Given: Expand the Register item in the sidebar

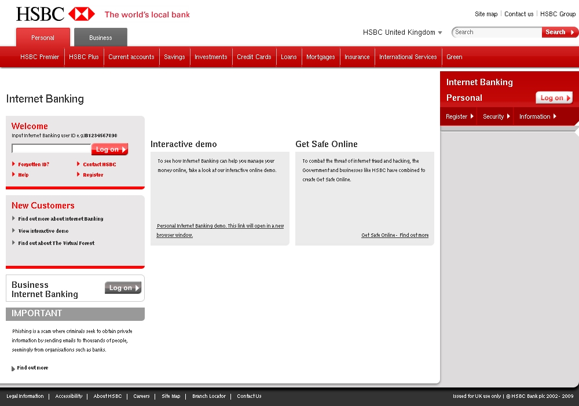Looking at the screenshot, I should 460,116.
